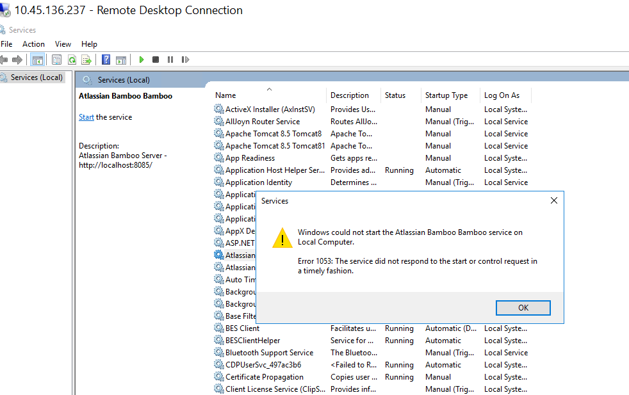Select the Apache Tomcat 8.5 Tomcat8 service
629x395 pixels.
[270, 133]
